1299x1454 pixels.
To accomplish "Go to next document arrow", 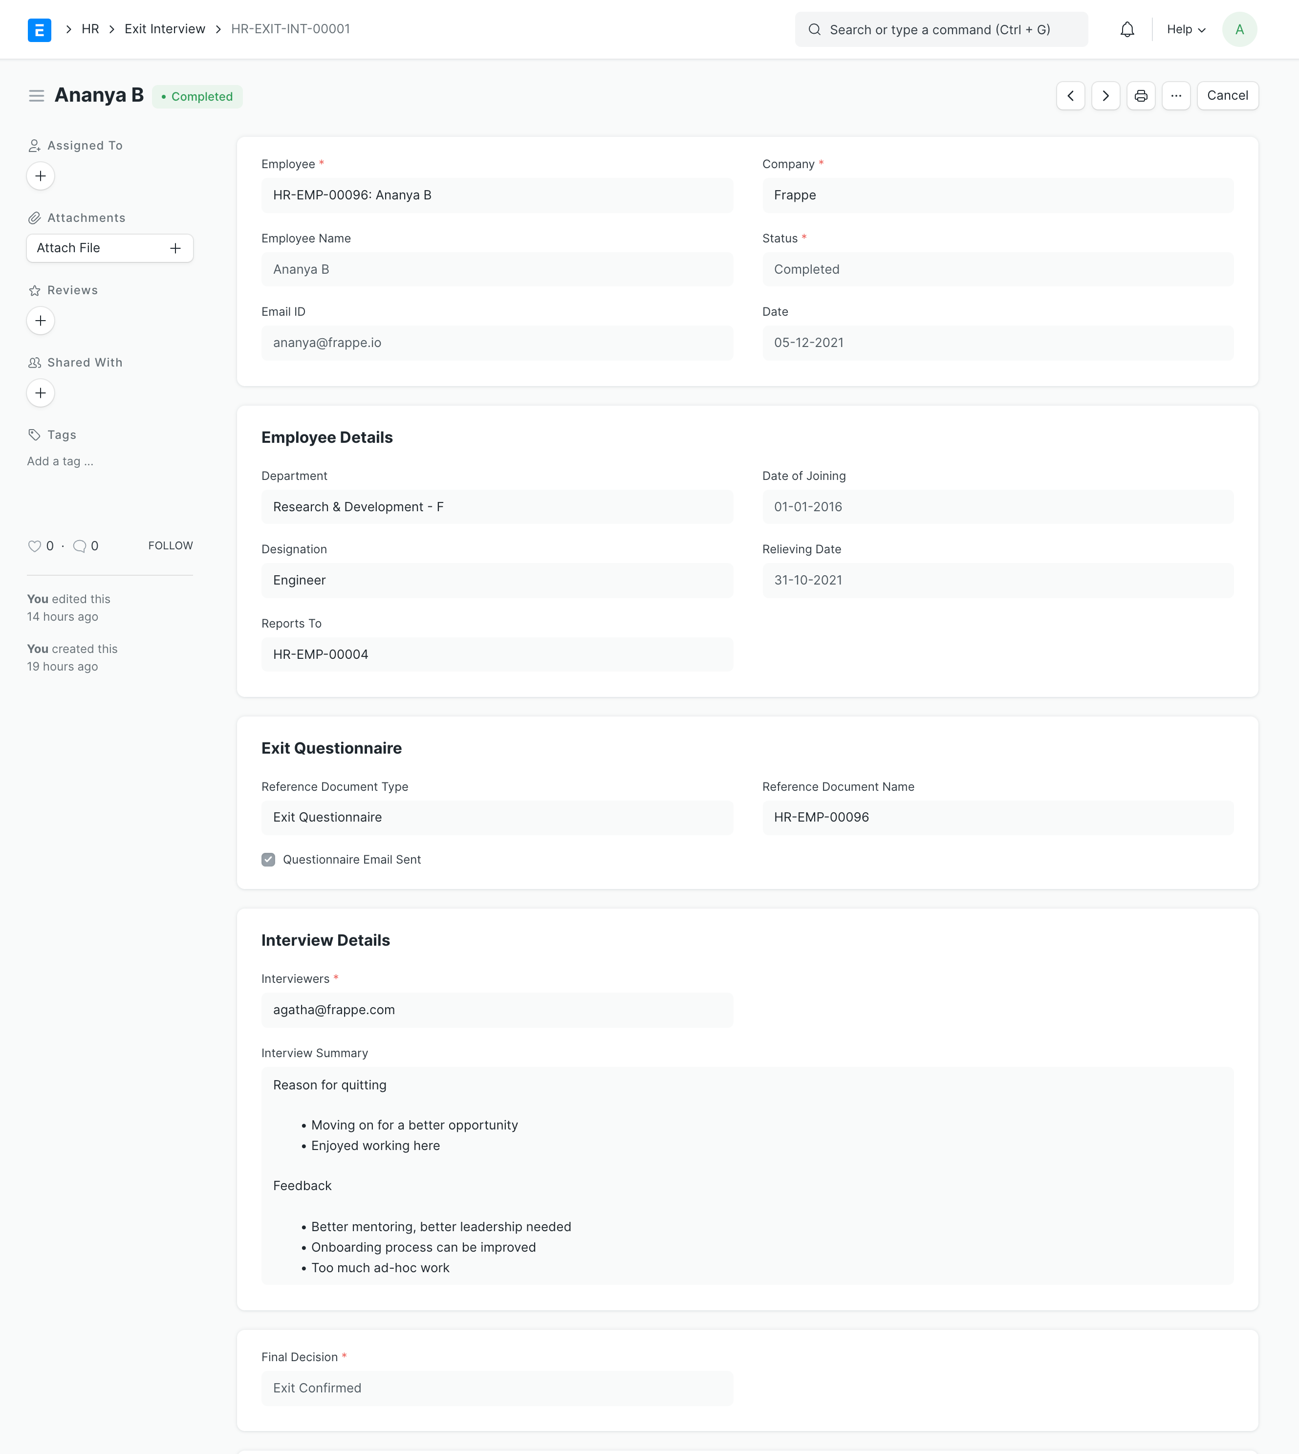I will (1105, 96).
